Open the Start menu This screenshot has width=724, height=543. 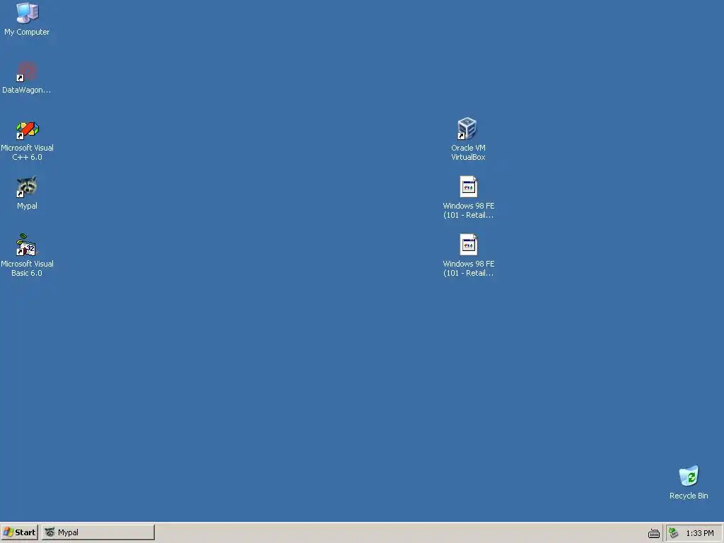pos(19,532)
